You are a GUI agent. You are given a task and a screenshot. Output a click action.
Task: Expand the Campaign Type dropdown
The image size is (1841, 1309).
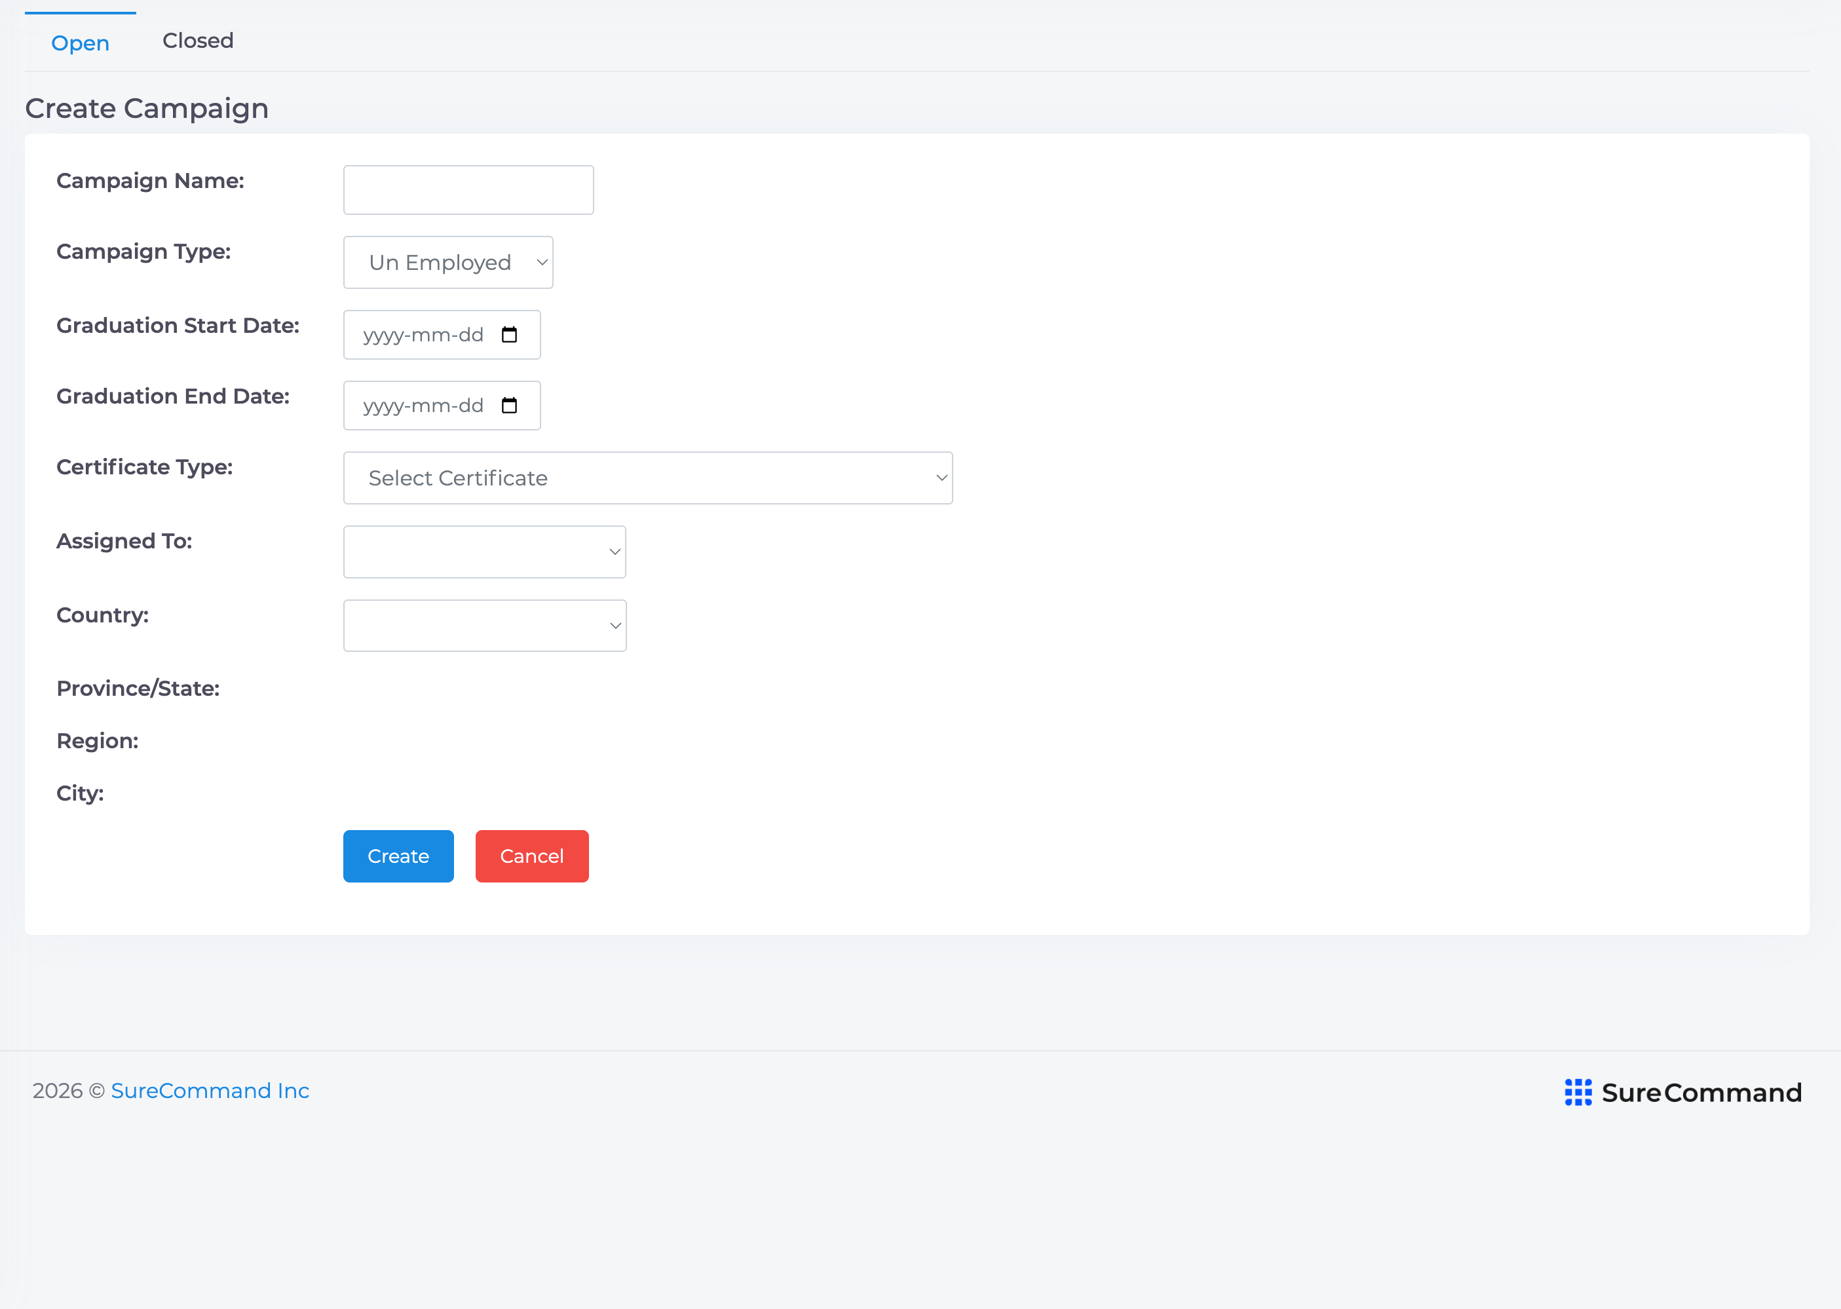(448, 262)
